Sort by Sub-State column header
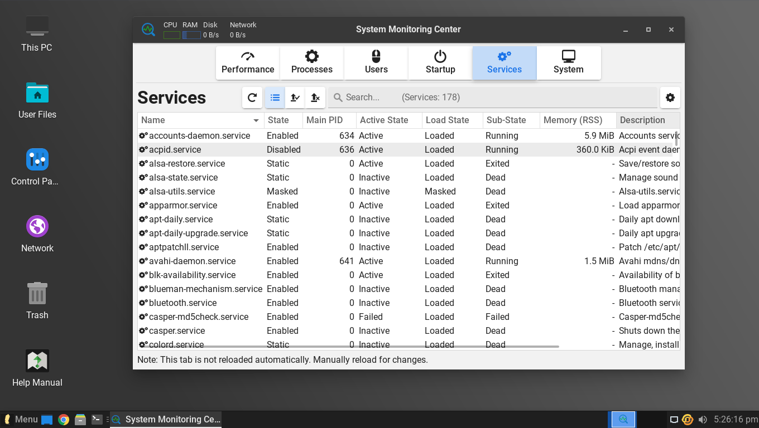759x428 pixels. [x=511, y=120]
